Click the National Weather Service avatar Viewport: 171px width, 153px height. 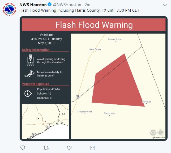[x=10, y=9]
